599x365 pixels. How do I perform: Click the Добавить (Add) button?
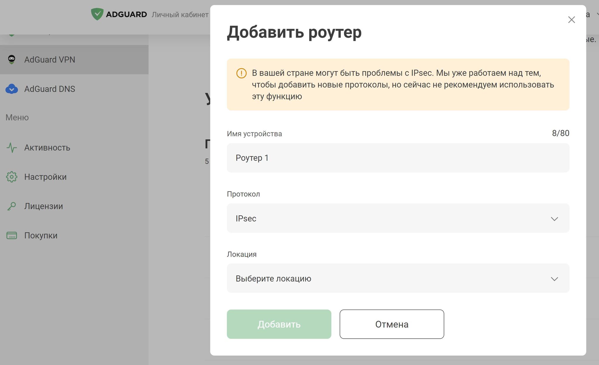(278, 324)
